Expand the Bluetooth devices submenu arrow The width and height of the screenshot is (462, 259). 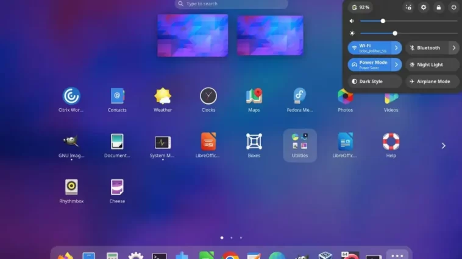click(x=454, y=48)
